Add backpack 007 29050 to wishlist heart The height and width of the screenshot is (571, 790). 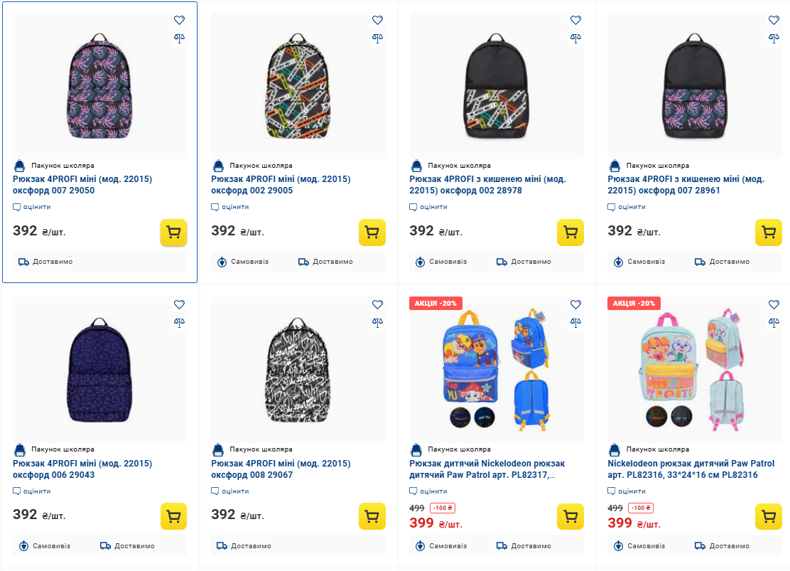(x=179, y=21)
